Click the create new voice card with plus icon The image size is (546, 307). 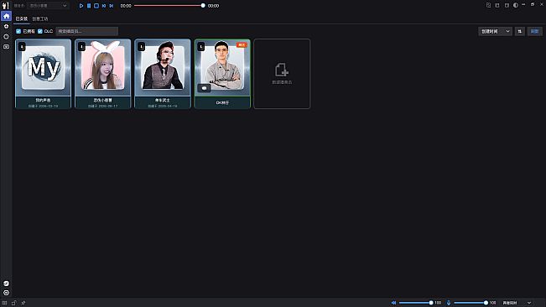click(x=282, y=74)
